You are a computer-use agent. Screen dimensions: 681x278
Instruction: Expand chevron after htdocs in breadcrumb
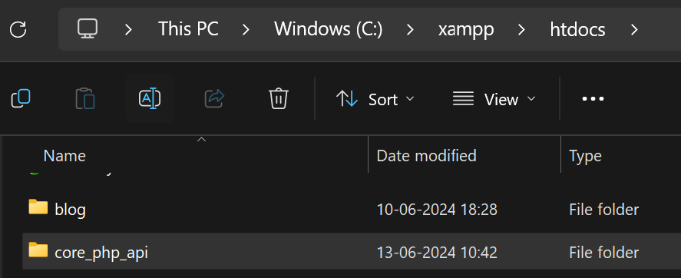(634, 29)
